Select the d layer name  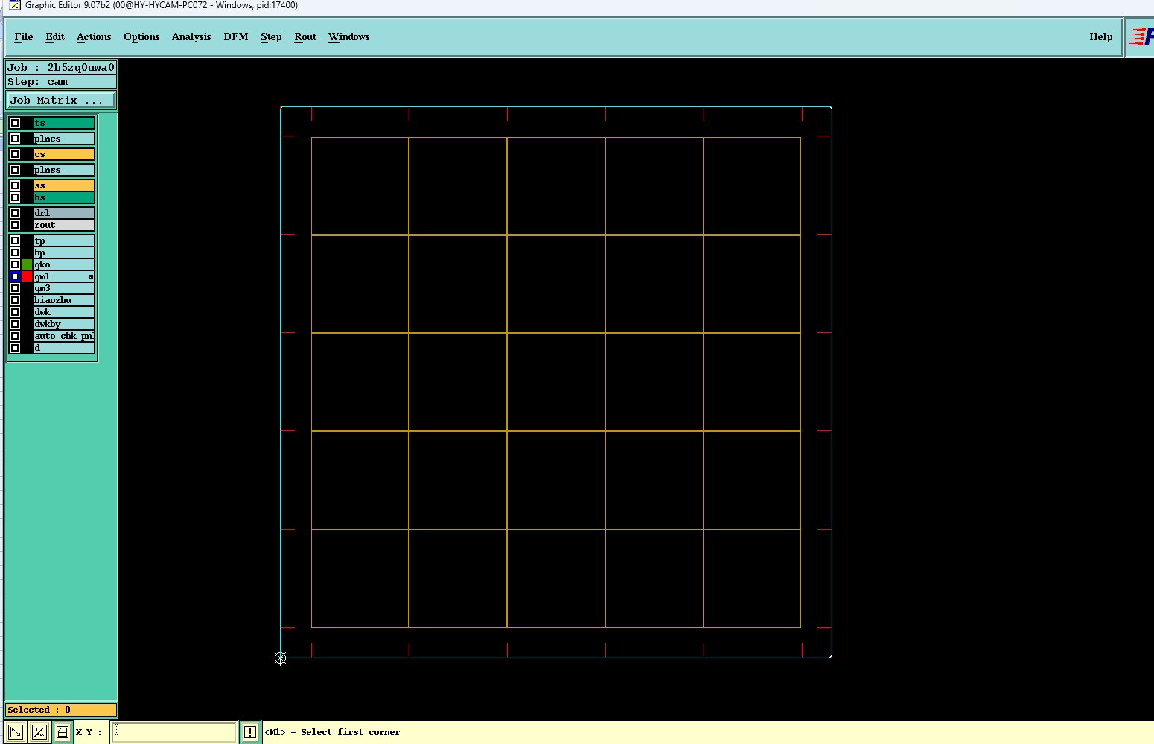64,348
